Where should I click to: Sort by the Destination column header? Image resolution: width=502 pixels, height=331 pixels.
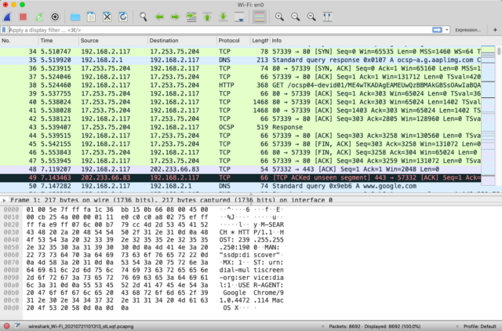pos(182,41)
